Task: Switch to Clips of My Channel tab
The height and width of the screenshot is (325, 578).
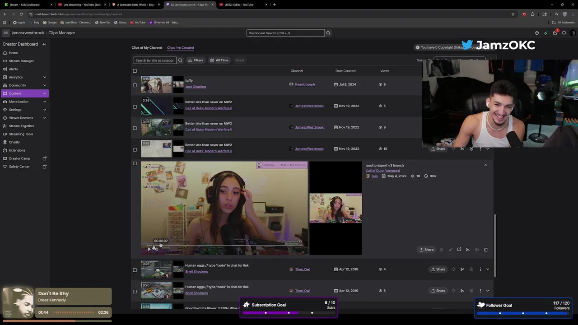Action: (x=147, y=47)
